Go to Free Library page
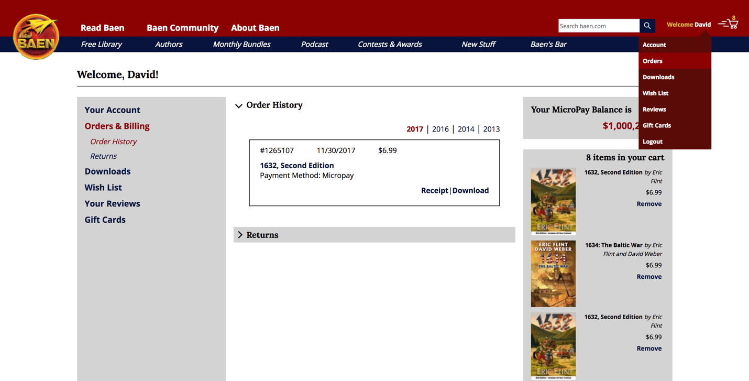The height and width of the screenshot is (381, 749). pos(101,44)
